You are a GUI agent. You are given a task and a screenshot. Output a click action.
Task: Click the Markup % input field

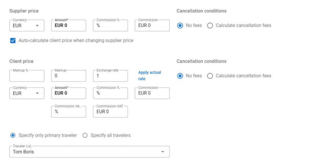(27, 76)
